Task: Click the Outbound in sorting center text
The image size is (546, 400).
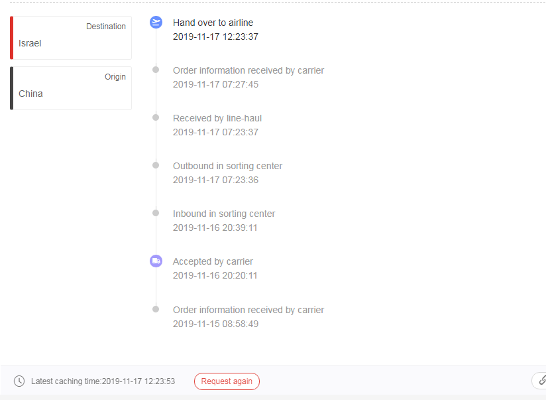Action: [227, 166]
